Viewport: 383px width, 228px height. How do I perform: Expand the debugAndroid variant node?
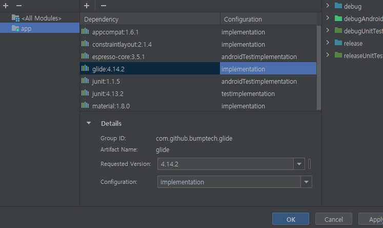tap(328, 18)
